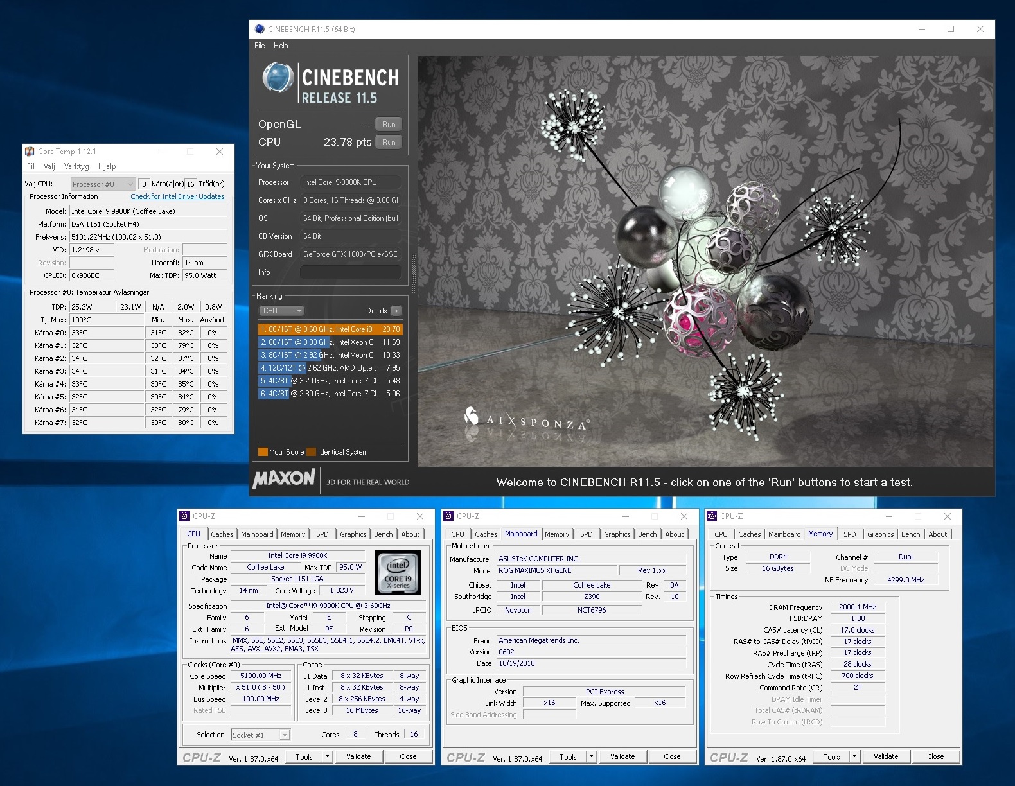Click the right CPU-Z Memory window title icon
Image resolution: width=1015 pixels, height=786 pixels.
coord(712,516)
